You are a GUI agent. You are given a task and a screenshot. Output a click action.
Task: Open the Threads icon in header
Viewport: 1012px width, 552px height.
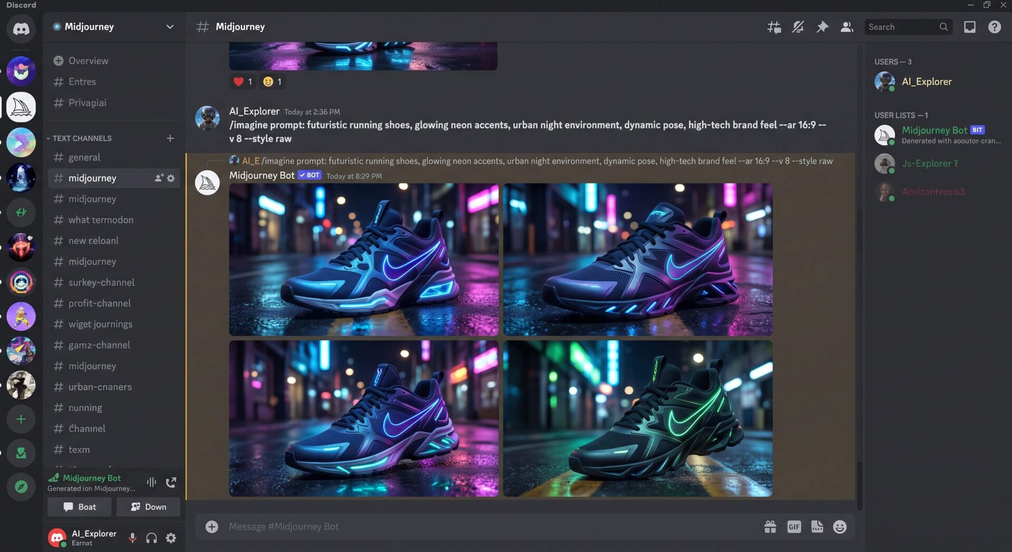(774, 27)
